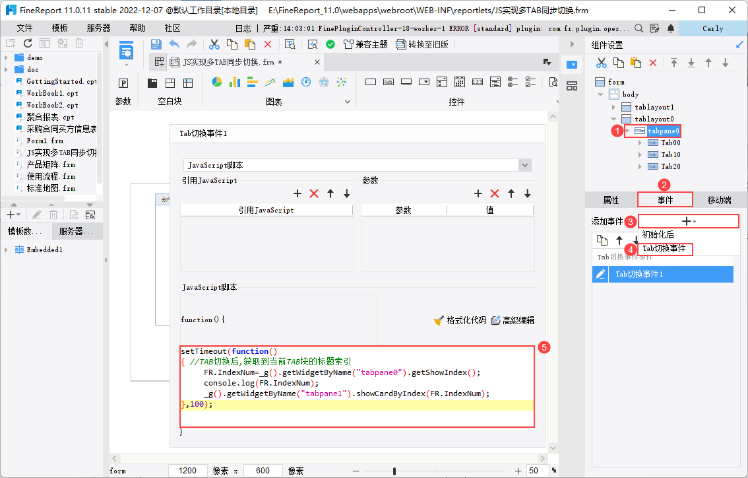Select the checkbox group widget icon
The height and width of the screenshot is (478, 748).
pos(529,83)
